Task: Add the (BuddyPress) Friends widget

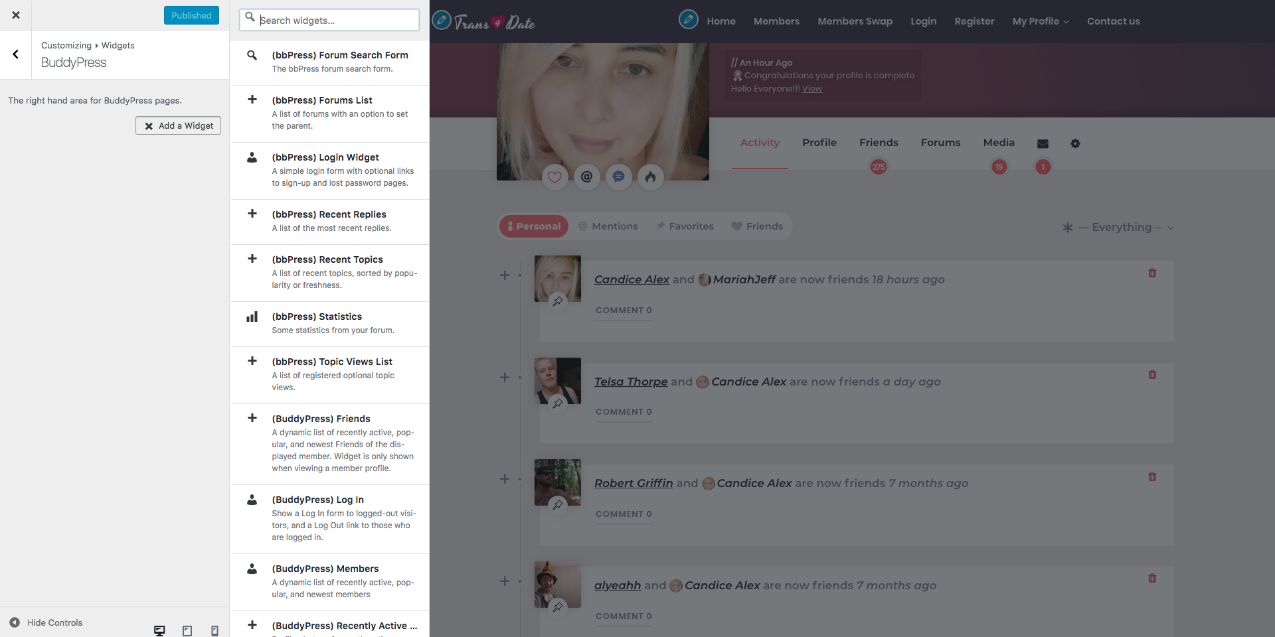Action: 329,444
